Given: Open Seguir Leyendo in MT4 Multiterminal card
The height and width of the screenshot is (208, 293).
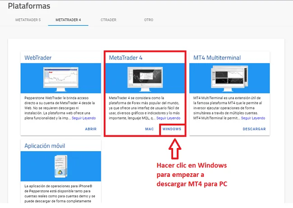Looking at the screenshot, I should tap(253, 118).
